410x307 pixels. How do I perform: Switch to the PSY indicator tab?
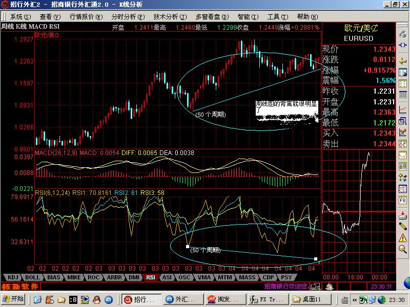pos(286,277)
